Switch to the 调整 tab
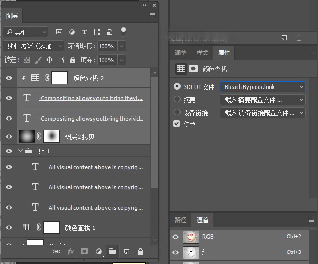 181,53
